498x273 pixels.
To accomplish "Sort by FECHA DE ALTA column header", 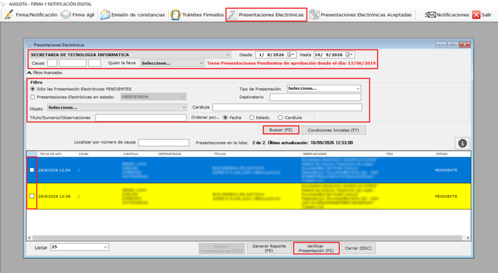I will (57, 154).
